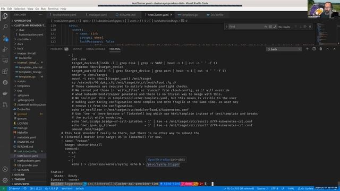Open errors and warnings count in status bar
The width and height of the screenshot is (340, 191).
click(x=36, y=189)
